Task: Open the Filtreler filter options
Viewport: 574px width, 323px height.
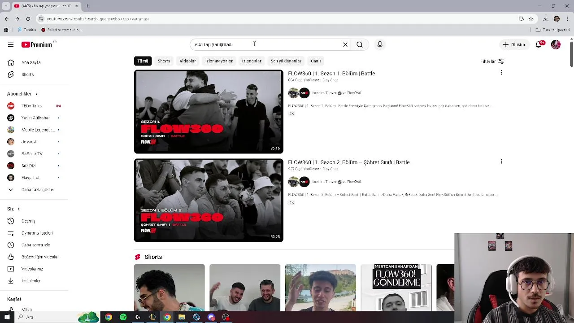Action: pos(492,61)
